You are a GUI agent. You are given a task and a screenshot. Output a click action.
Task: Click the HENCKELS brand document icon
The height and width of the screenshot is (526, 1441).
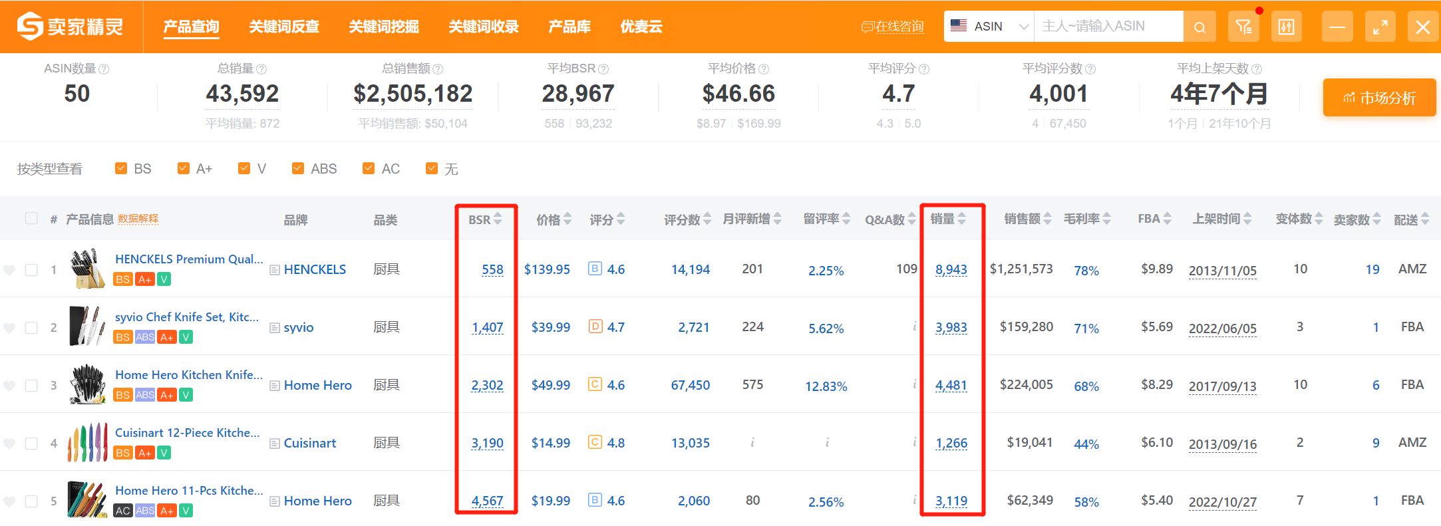point(275,270)
